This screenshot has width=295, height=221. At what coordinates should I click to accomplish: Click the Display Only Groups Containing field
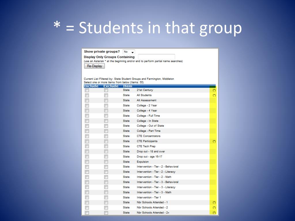click(156, 57)
